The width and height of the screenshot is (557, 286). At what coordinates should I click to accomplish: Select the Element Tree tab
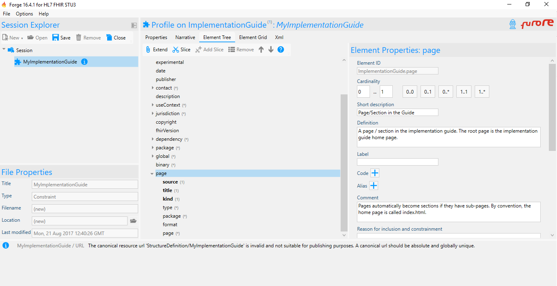(x=217, y=37)
